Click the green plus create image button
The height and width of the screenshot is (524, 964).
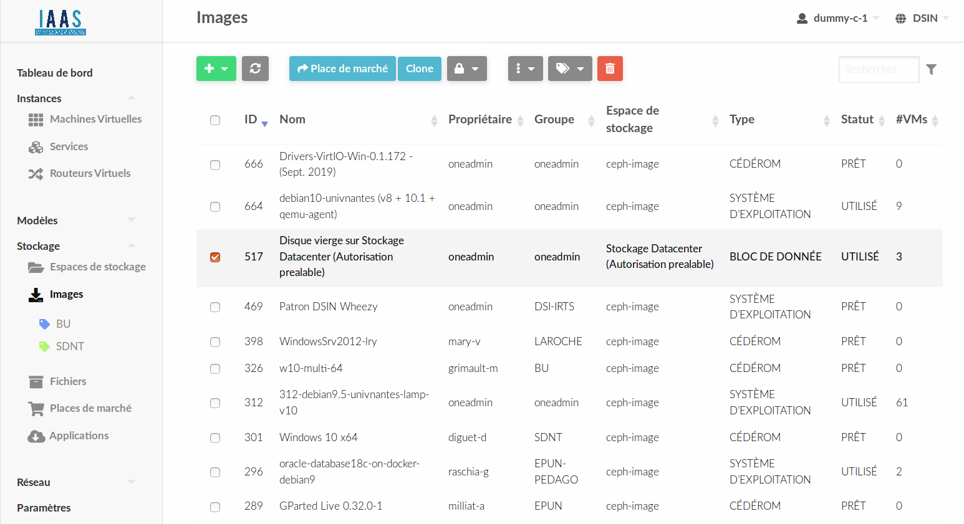pyautogui.click(x=216, y=69)
